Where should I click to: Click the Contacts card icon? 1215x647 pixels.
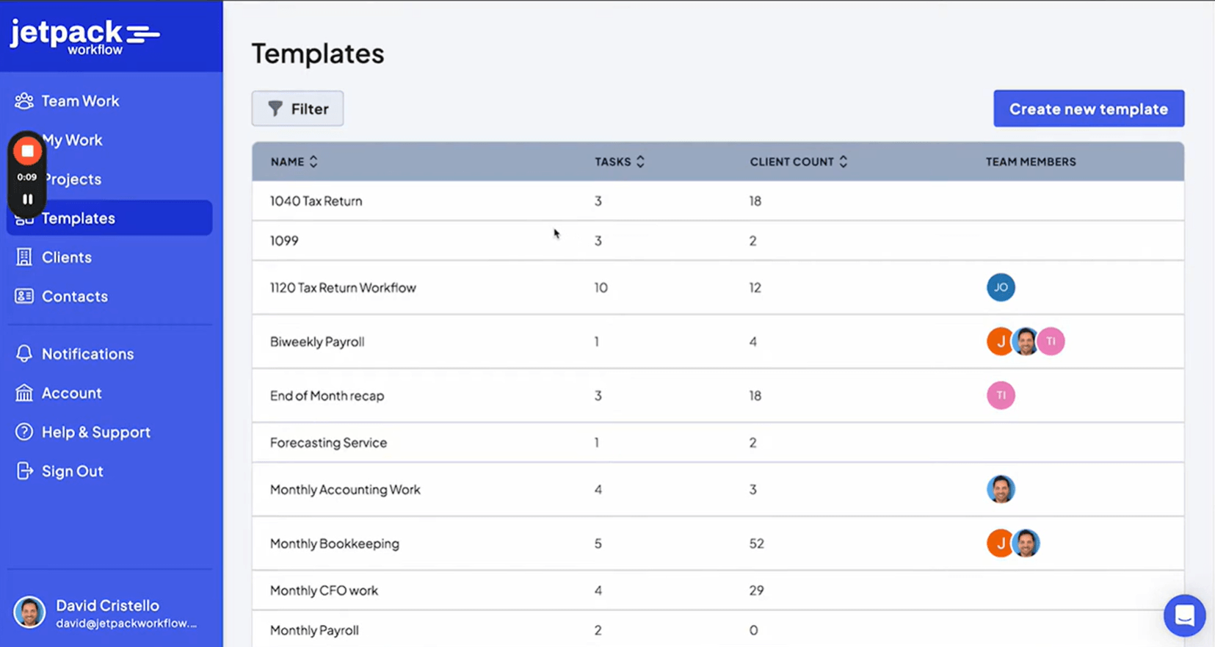(x=24, y=296)
